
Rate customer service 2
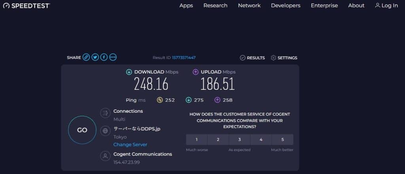click(x=218, y=140)
